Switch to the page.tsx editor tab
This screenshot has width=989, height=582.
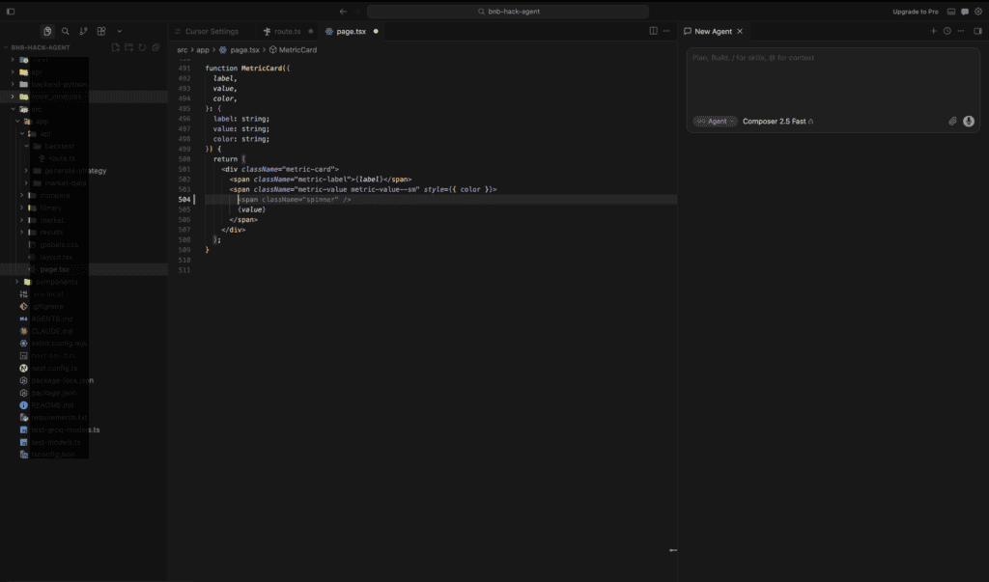(x=352, y=31)
